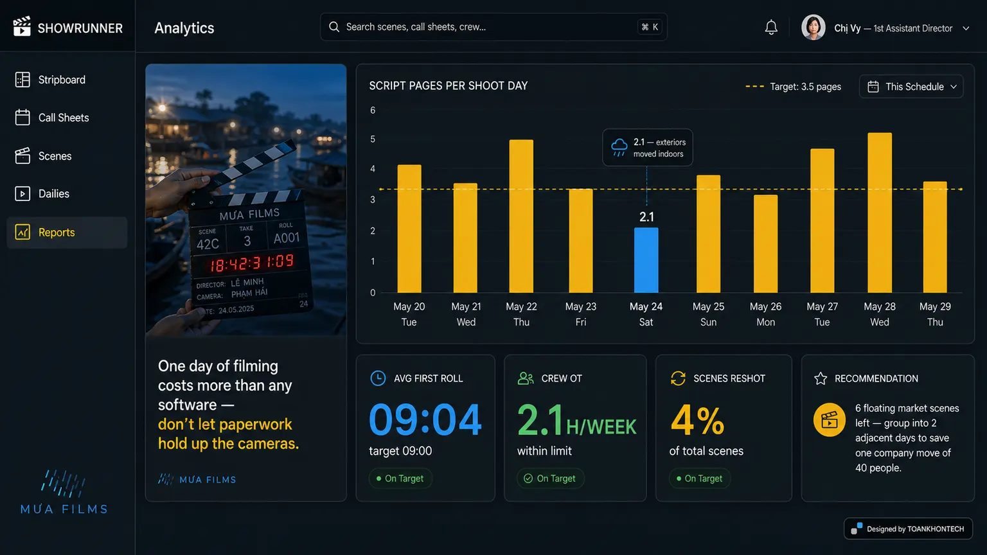Viewport: 987px width, 555px height.
Task: Click the Designed by TOANKHONTECH badge
Action: [908, 529]
